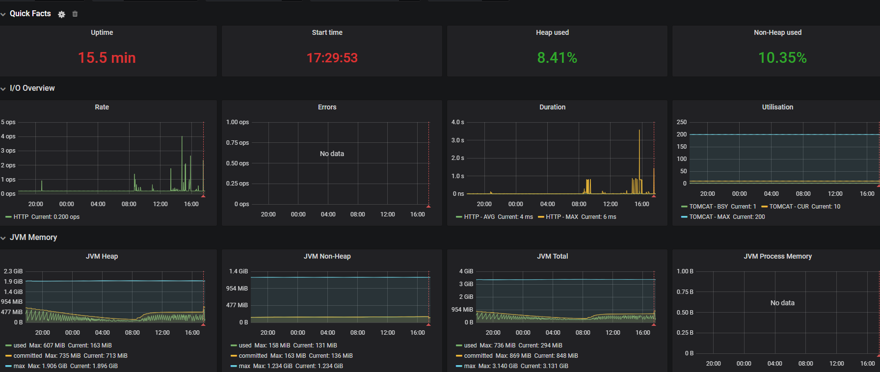Toggle committed series in JVM Non-Heap legend
Image resolution: width=880 pixels, height=372 pixels.
click(x=253, y=356)
